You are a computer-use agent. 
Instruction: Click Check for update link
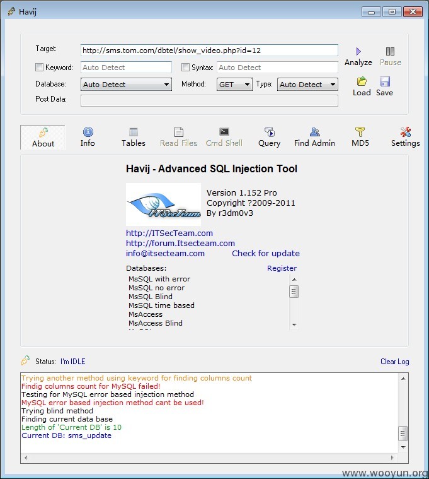pyautogui.click(x=266, y=253)
